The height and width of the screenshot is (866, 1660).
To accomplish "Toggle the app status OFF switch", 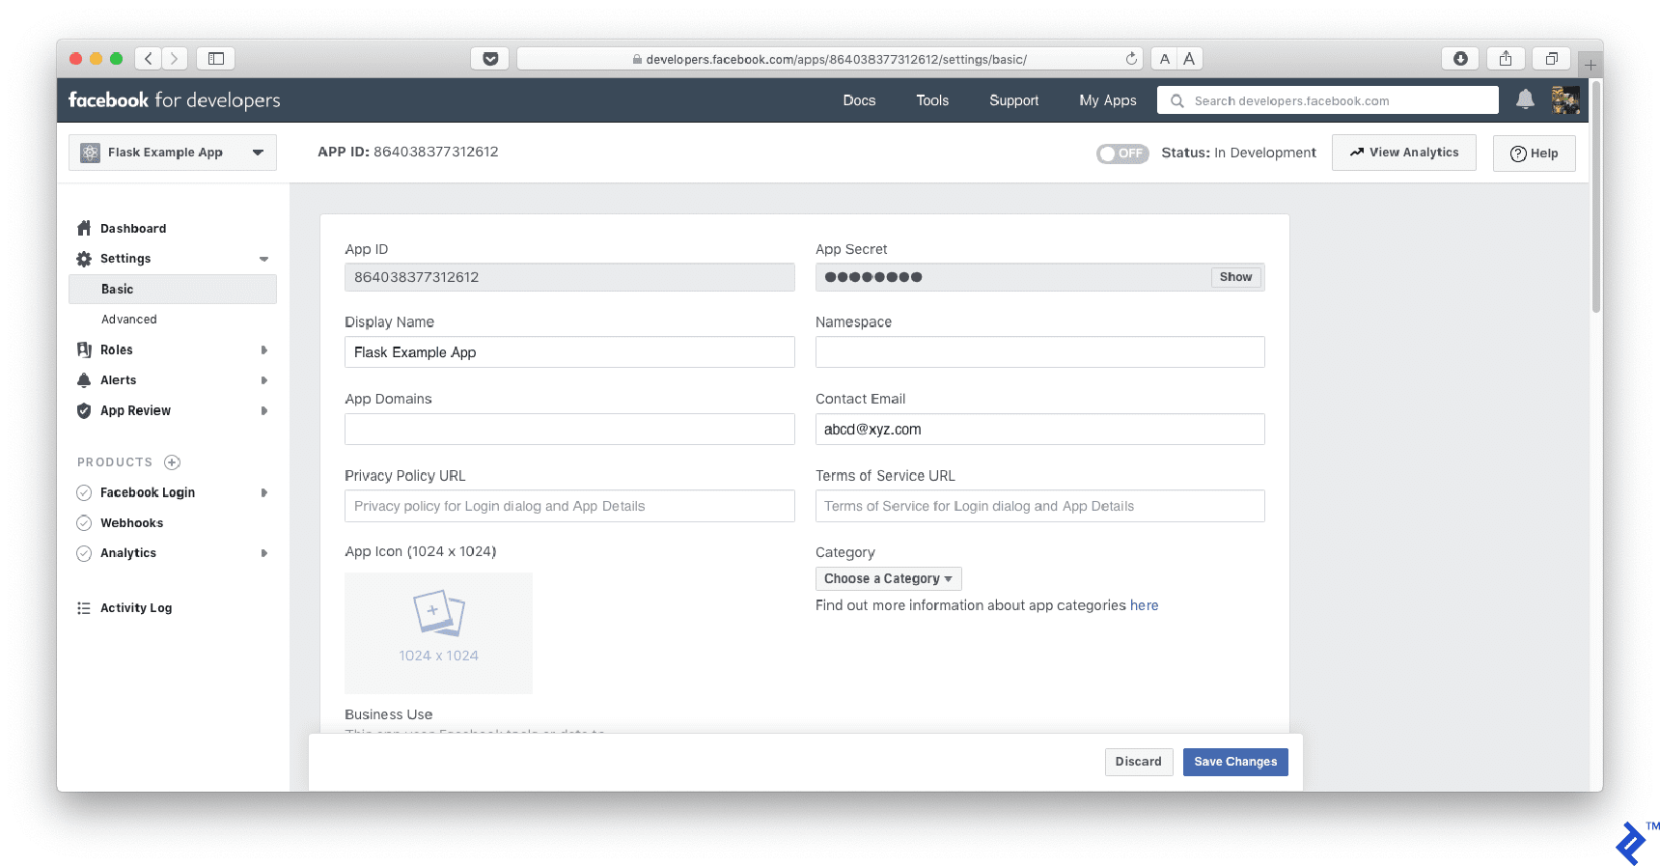I will point(1121,154).
